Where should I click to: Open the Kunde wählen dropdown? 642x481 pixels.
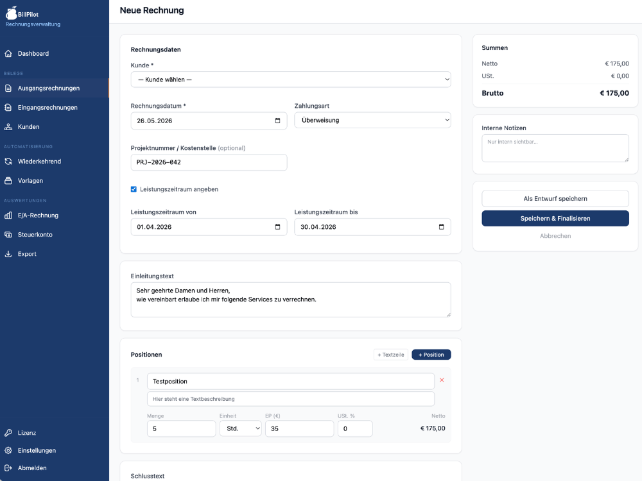[291, 80]
